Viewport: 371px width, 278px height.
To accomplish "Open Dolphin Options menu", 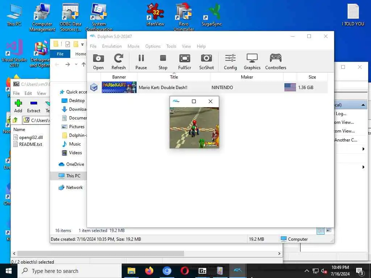I will point(153,46).
